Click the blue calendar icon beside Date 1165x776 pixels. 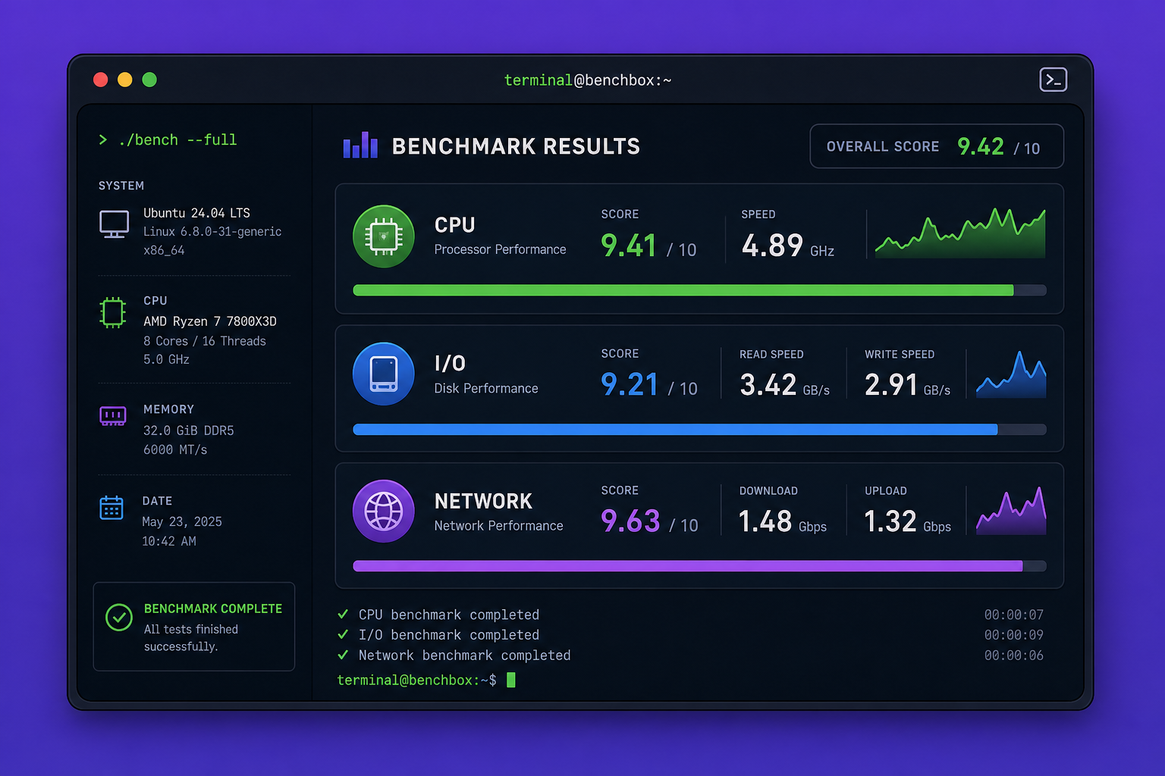tap(111, 508)
